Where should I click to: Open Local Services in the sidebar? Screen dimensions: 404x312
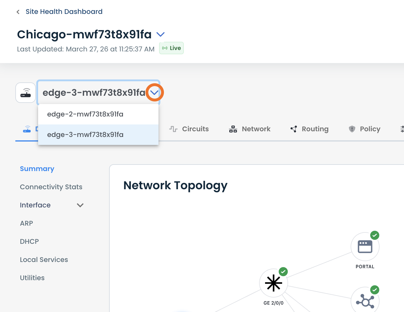(44, 260)
